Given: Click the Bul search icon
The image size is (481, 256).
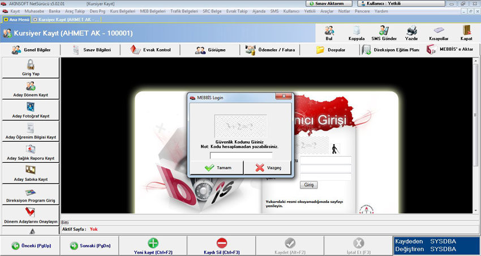Looking at the screenshot, I should pyautogui.click(x=329, y=31).
